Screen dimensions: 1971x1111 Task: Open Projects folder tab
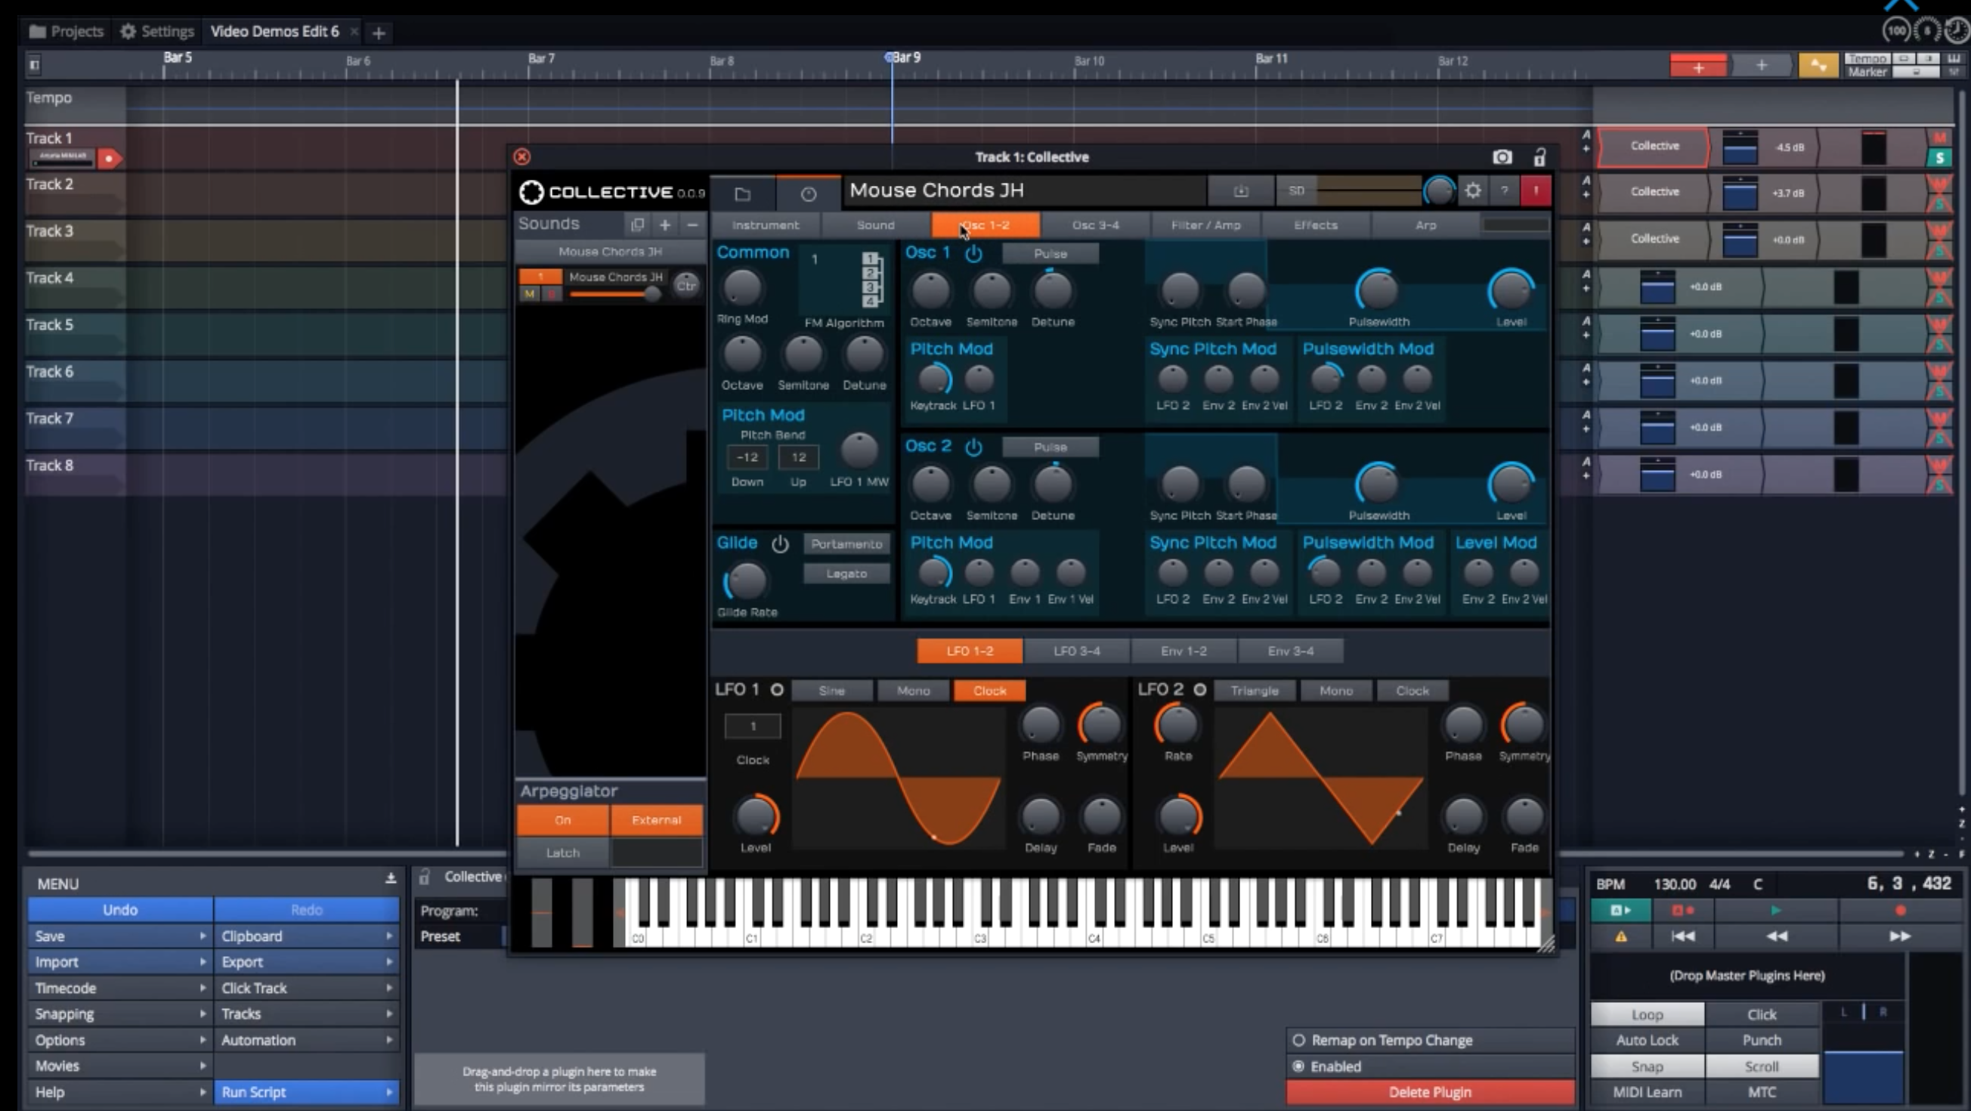coord(66,32)
